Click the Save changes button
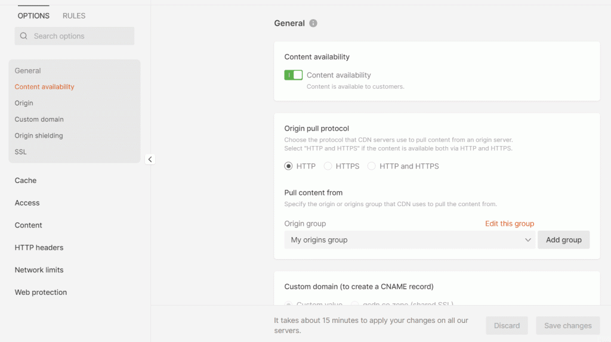Screen dimensions: 611x342 (x=567, y=326)
